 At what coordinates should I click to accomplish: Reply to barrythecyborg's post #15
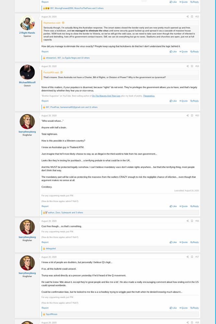[194, 206]
